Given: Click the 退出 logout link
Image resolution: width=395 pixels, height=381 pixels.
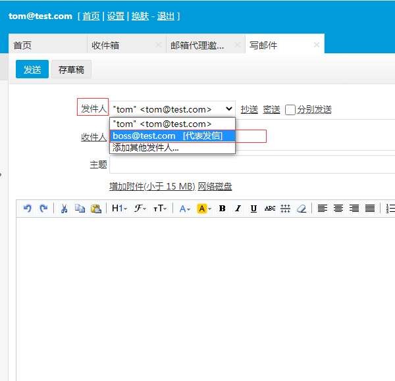Looking at the screenshot, I should coord(166,16).
